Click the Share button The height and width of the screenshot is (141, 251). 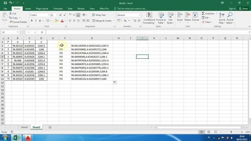coord(243,9)
